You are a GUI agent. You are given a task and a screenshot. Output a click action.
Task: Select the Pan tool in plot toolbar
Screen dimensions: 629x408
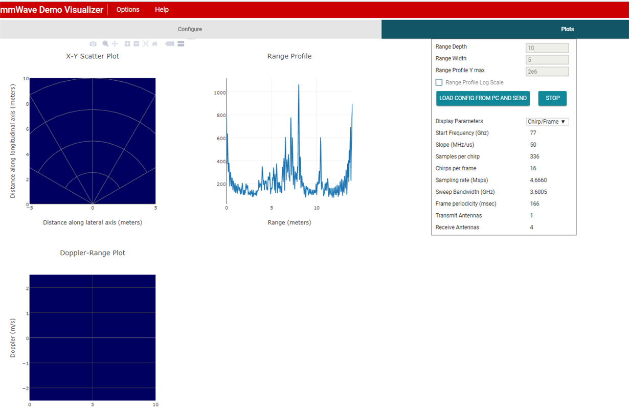(x=115, y=44)
